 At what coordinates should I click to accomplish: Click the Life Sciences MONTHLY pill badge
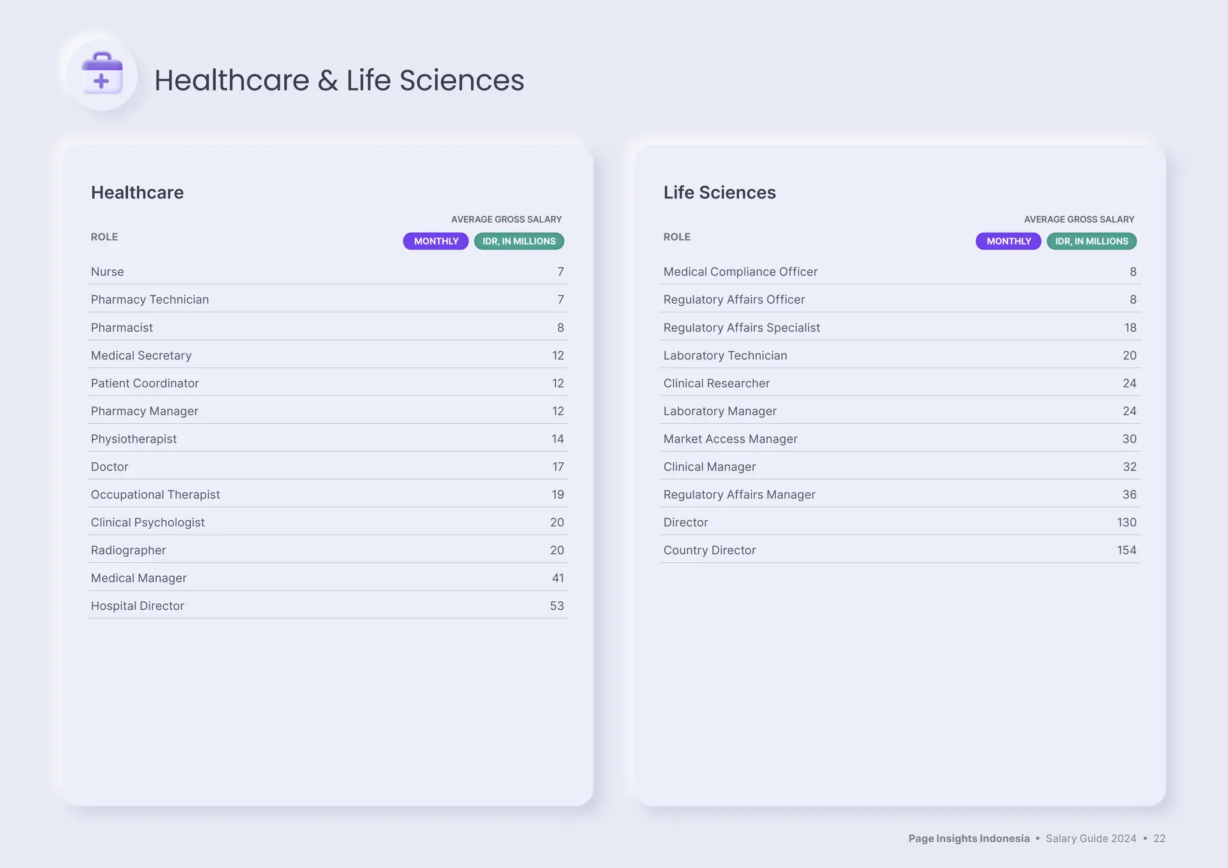pos(1008,241)
